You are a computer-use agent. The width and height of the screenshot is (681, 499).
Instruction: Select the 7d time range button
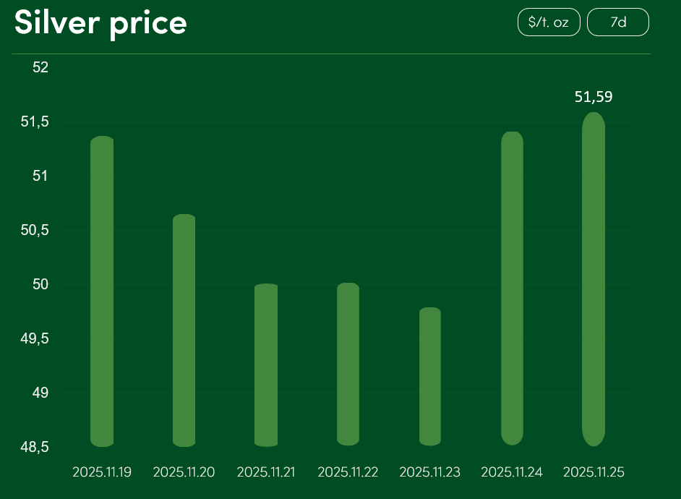618,22
